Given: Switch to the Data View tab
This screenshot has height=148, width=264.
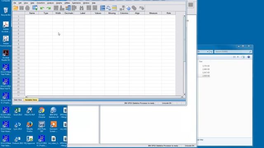Looking at the screenshot, I should [x=18, y=100].
